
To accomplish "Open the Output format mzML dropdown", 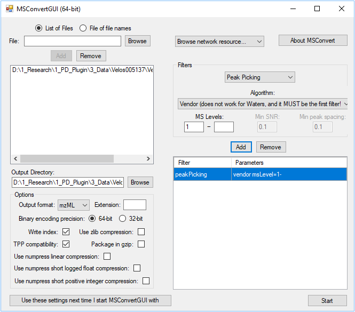I will click(x=74, y=205).
